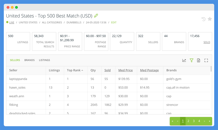Sort table by Sold column header

coord(107,70)
